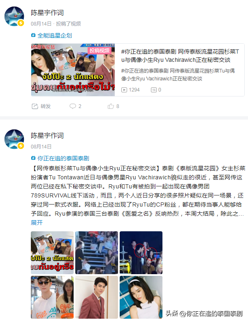The image size is (248, 322).
Task: View the photo of the woman with a white headband
Action: click(x=141, y=297)
